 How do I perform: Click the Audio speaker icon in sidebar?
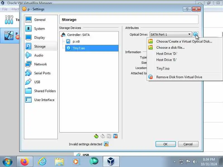[28, 55]
